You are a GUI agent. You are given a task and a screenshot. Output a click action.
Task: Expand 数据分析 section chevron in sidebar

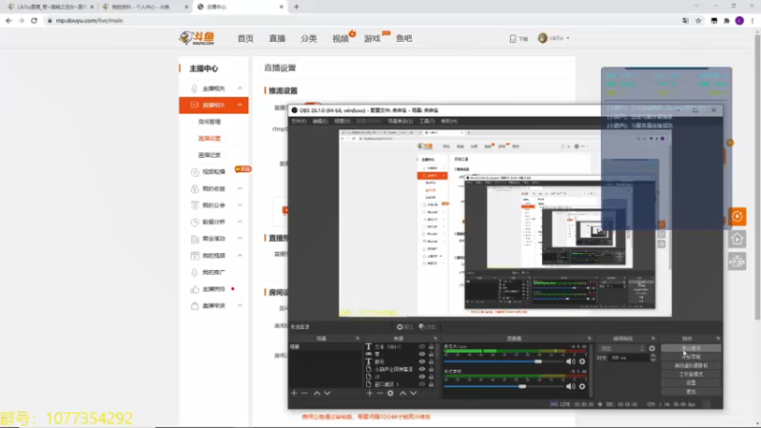click(240, 222)
